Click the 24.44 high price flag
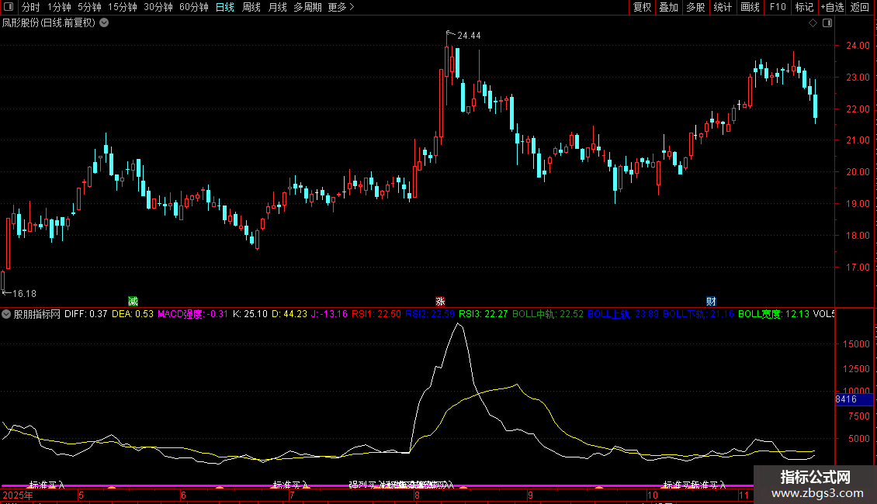This screenshot has height=504, width=877. pyautogui.click(x=468, y=36)
